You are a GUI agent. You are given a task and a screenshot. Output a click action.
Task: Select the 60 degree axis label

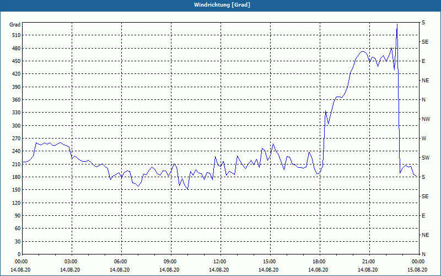point(18,229)
